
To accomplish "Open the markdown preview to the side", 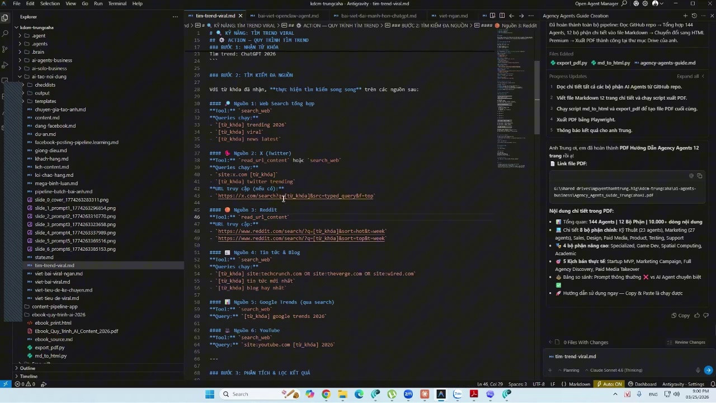I will point(493,16).
